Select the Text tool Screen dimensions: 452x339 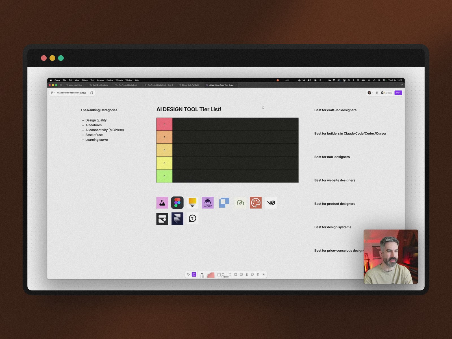230,275
